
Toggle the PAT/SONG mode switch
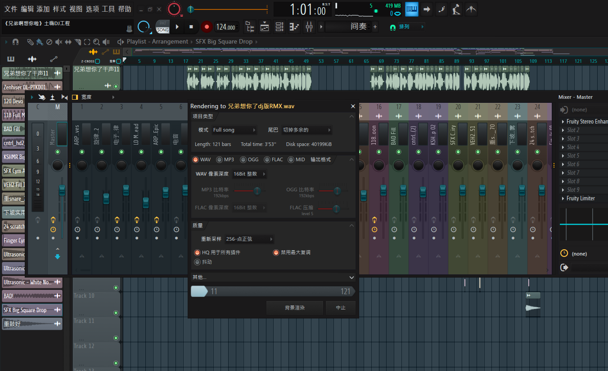coord(163,27)
